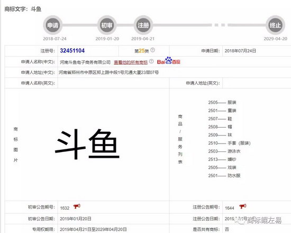Screen dimensions: 291x233
Task: Click megaphone icon next to 1644
Action: click(x=243, y=206)
